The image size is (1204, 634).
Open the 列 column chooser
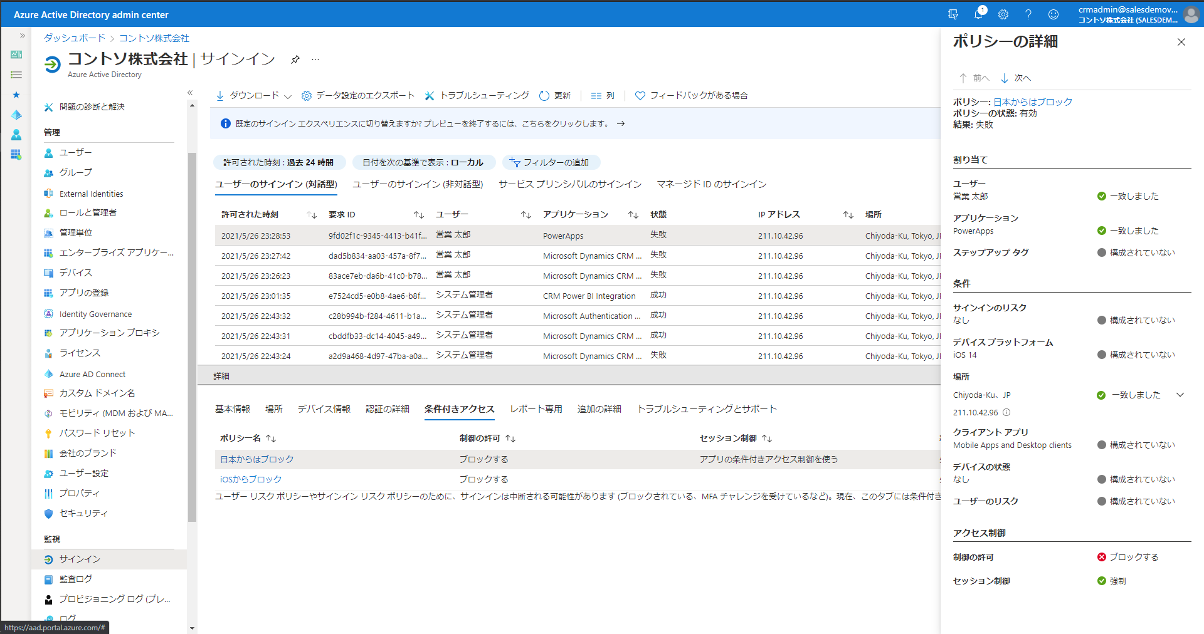[x=603, y=95]
